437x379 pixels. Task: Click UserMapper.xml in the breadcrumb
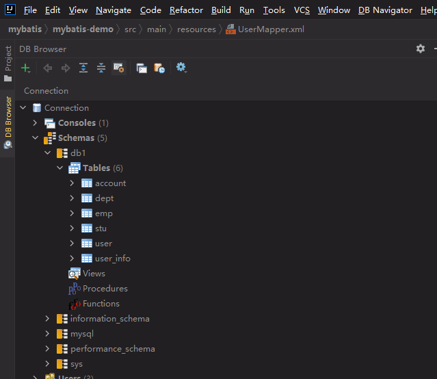tap(271, 29)
